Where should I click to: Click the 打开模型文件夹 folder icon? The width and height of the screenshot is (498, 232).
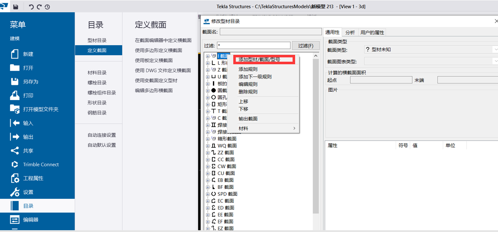(x=15, y=109)
